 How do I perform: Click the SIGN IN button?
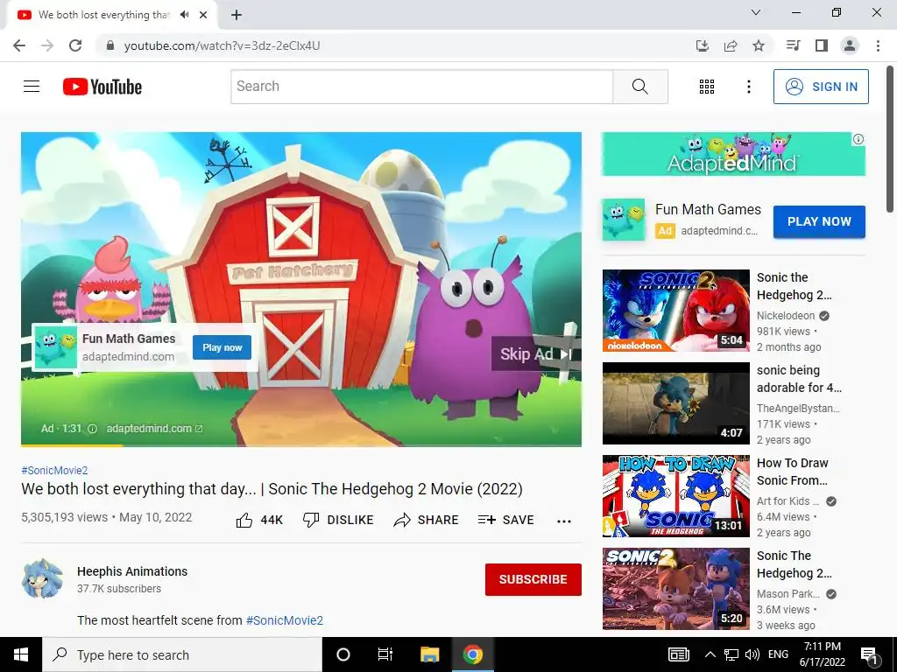(821, 87)
